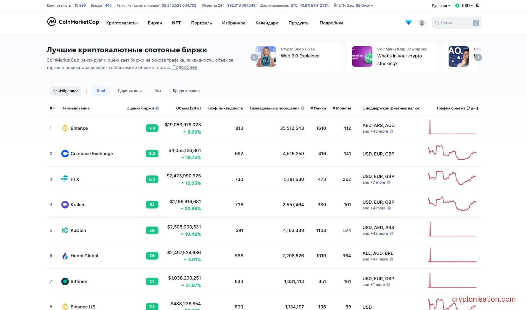Open the blue diamond rewards icon

[x=408, y=23]
